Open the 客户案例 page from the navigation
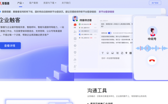This screenshot has height=104, width=168. [x=34, y=3]
